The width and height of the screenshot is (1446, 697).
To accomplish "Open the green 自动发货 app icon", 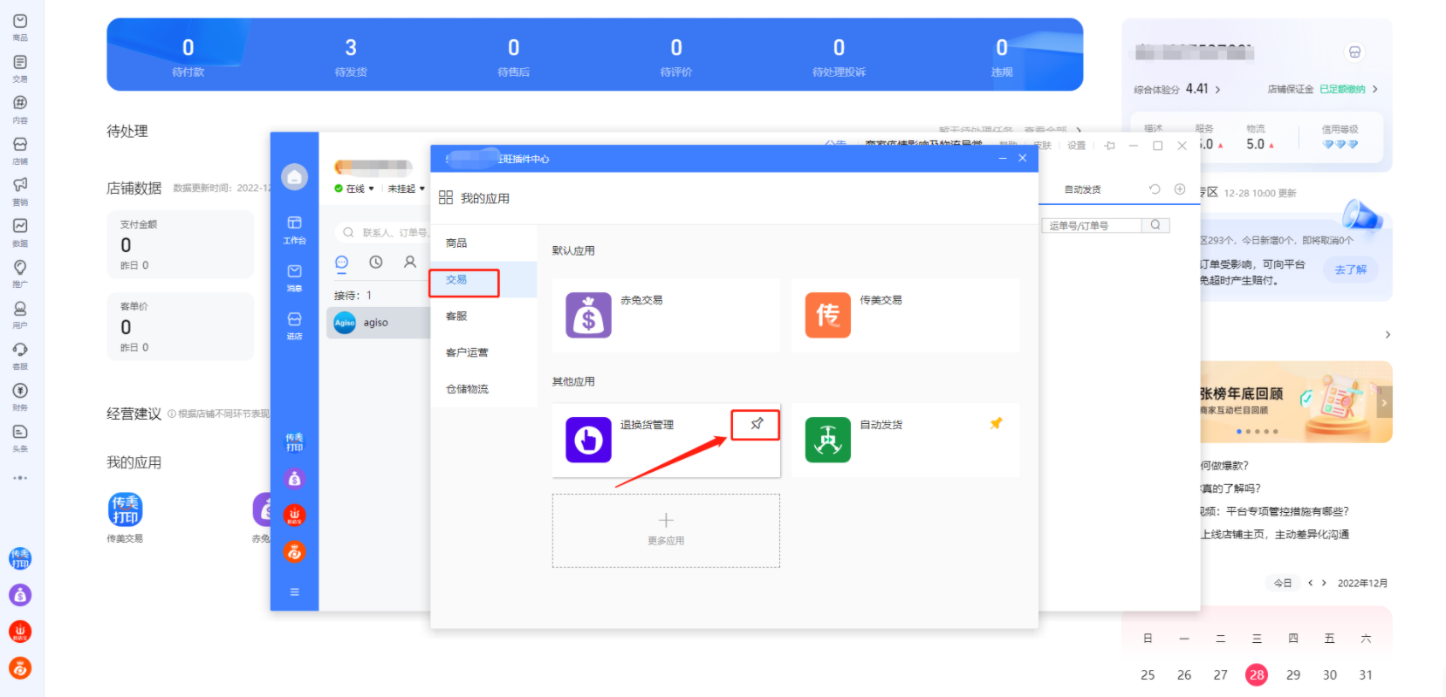I will (827, 440).
